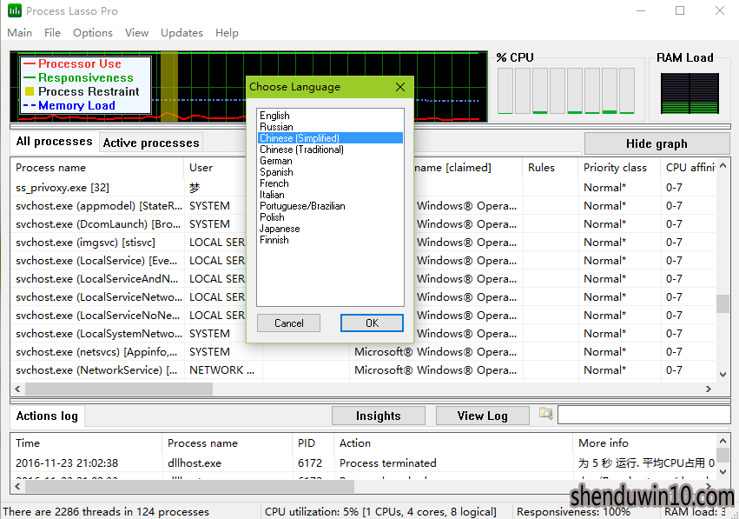The width and height of the screenshot is (739, 519).
Task: Click Cancel in Choose Language dialog
Action: (x=289, y=323)
